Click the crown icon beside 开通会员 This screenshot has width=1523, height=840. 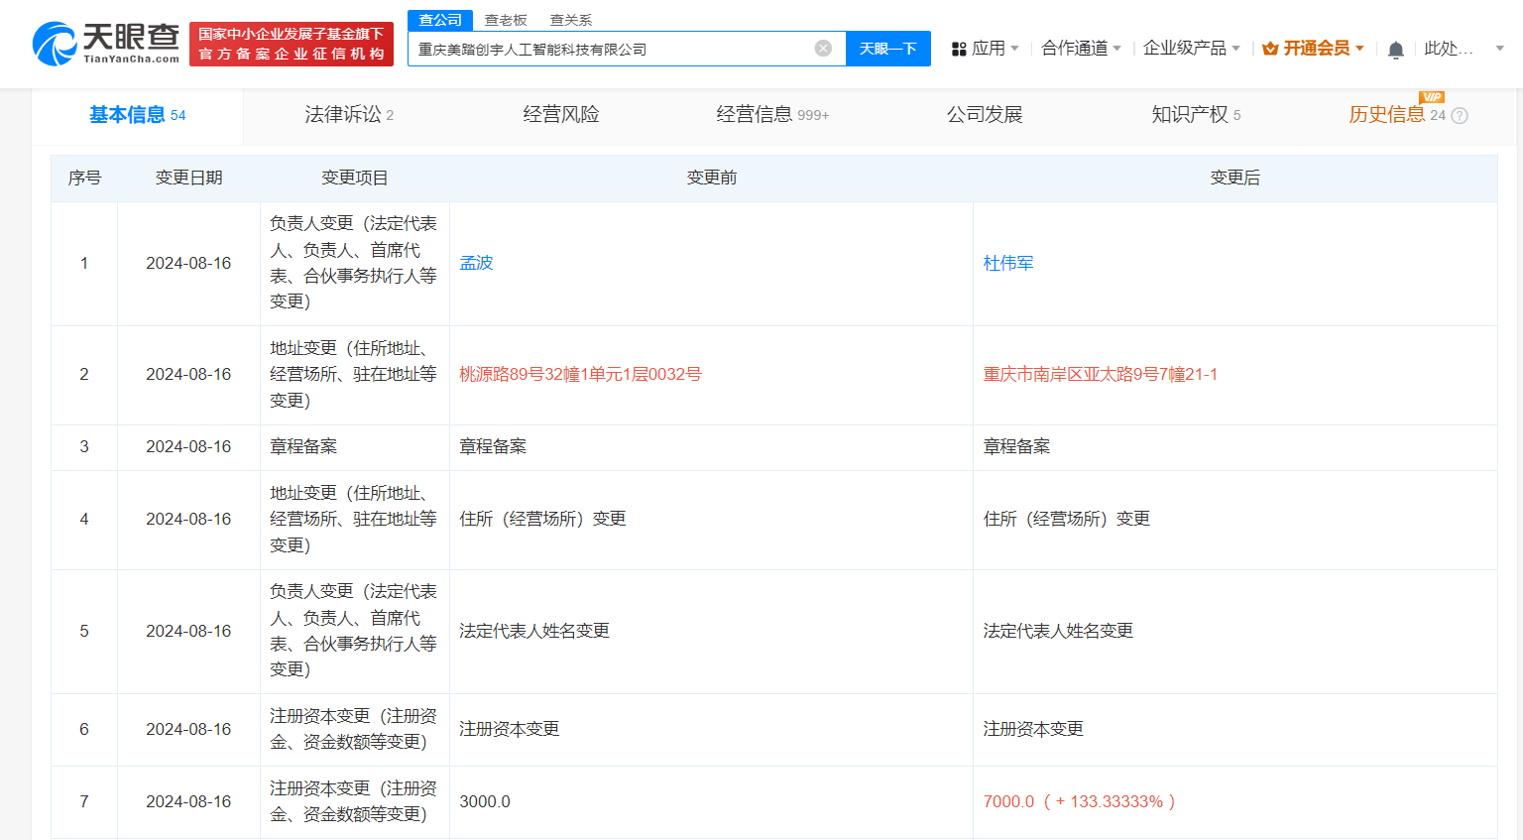pos(1269,47)
